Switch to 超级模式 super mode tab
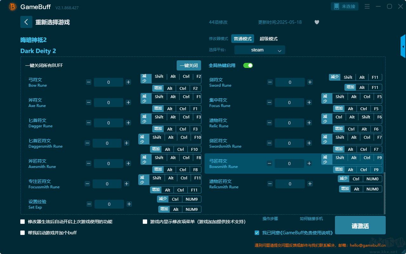The image size is (406, 254). pos(268,39)
